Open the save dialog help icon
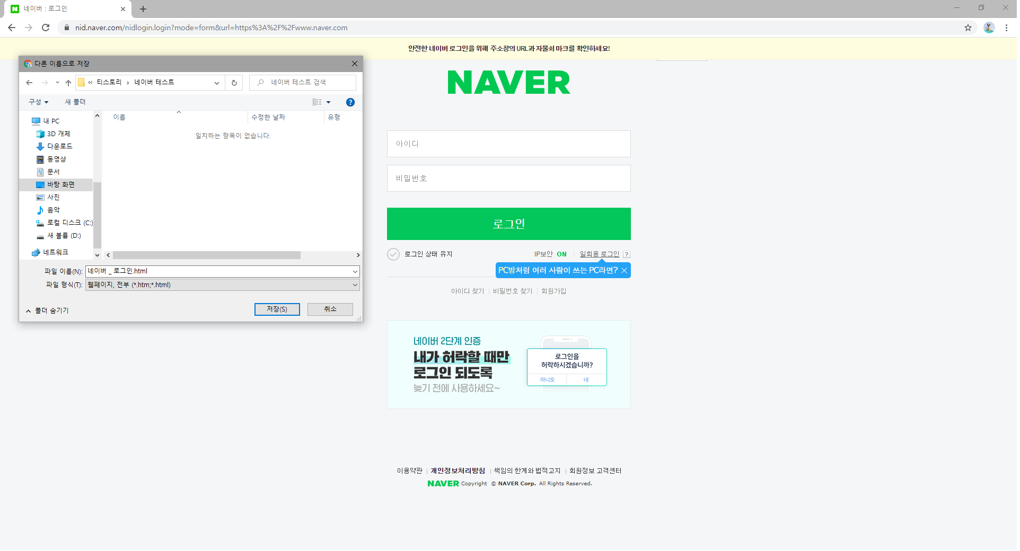This screenshot has height=551, width=1020. pos(350,102)
